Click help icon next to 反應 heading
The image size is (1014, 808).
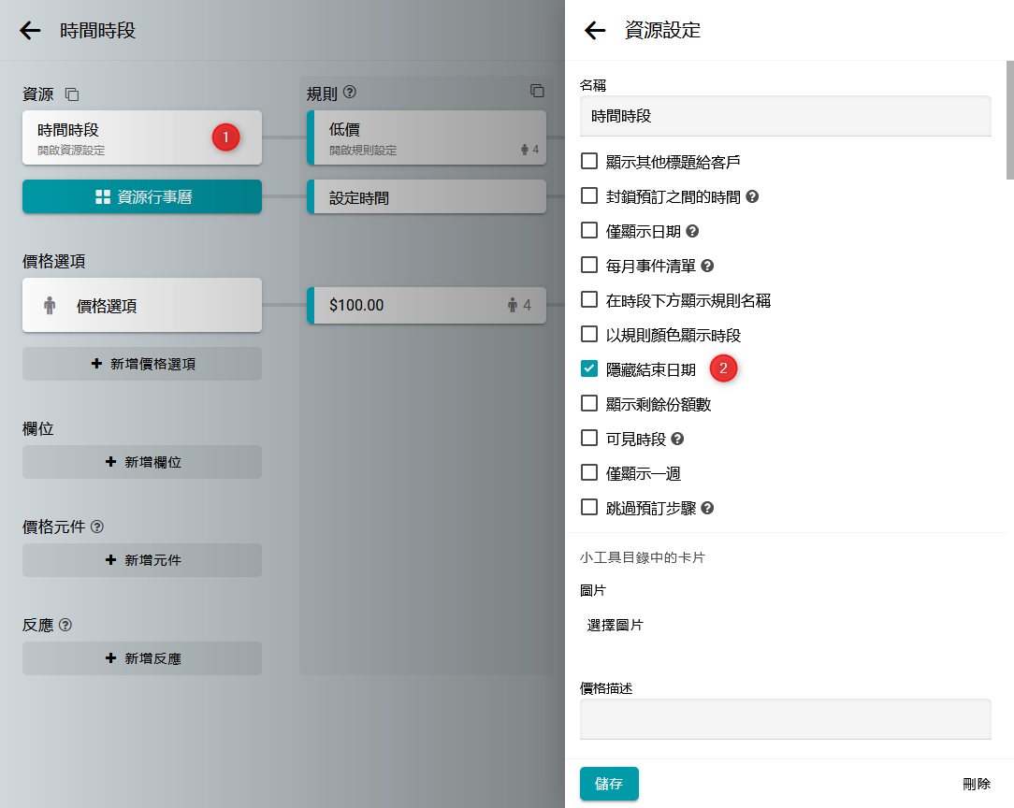(x=65, y=625)
